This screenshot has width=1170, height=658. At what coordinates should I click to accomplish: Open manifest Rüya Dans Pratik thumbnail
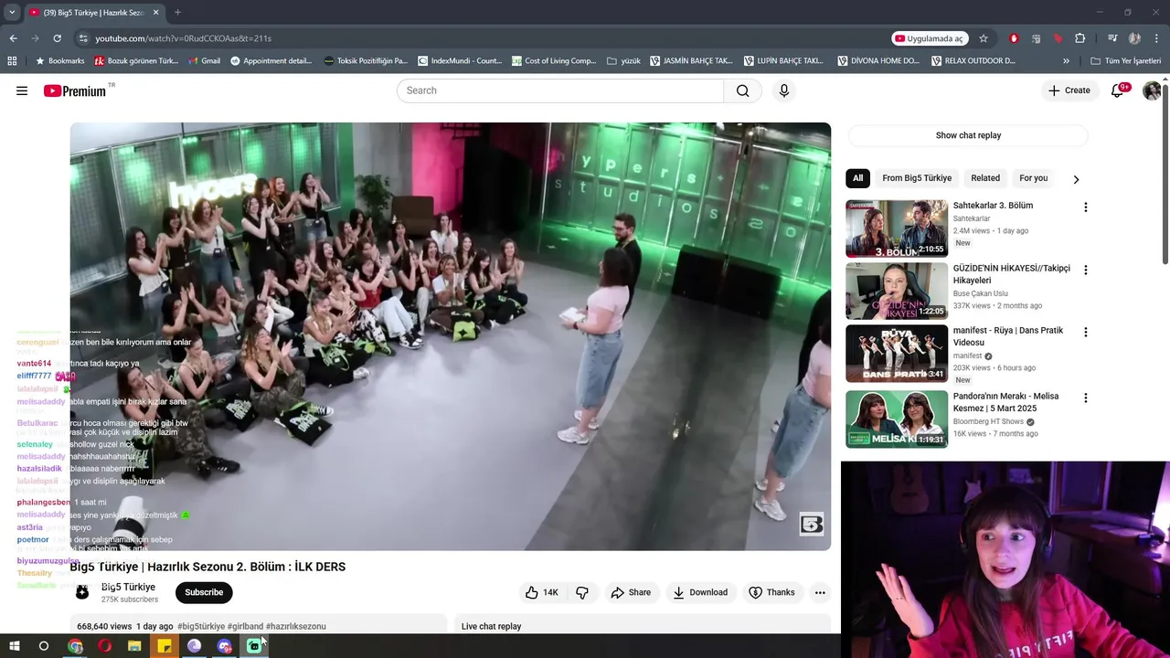point(897,354)
